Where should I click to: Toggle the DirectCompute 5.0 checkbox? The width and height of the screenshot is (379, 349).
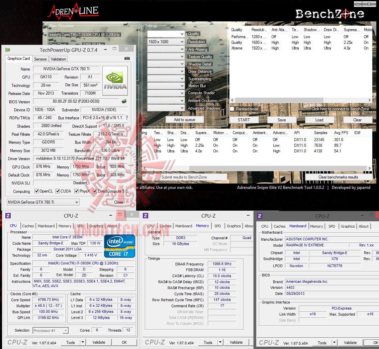point(95,191)
